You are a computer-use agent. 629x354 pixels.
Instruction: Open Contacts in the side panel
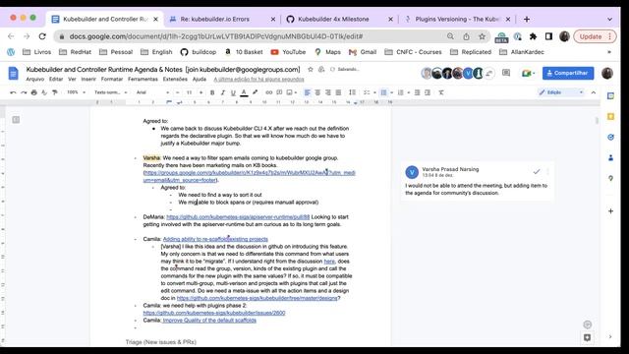pos(610,157)
